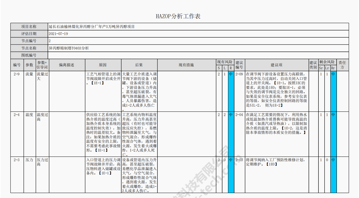
Task: Click suggestion text 在满足工艺需要的情况下
Action: click(277, 134)
